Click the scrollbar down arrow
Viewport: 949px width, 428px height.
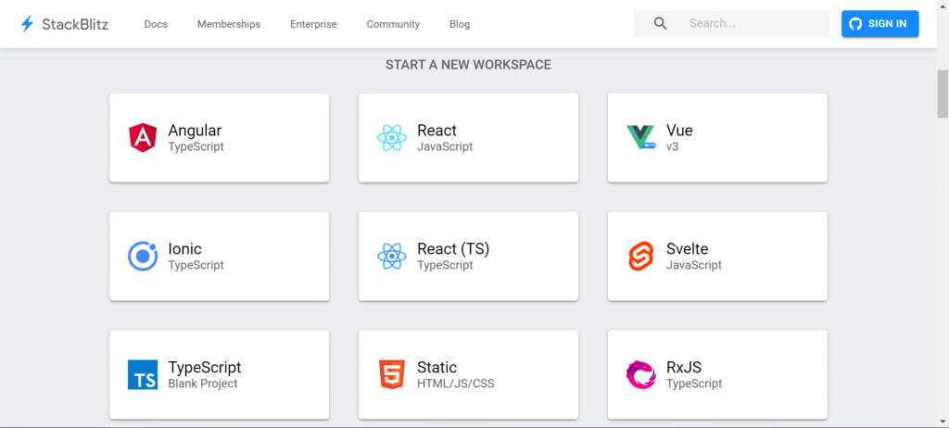click(943, 421)
